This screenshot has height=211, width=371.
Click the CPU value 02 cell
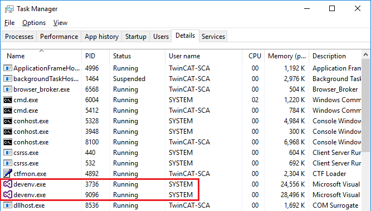pos(255,100)
